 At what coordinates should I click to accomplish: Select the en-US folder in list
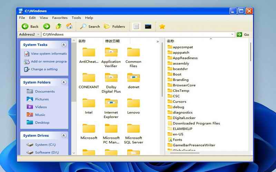coord(175,134)
